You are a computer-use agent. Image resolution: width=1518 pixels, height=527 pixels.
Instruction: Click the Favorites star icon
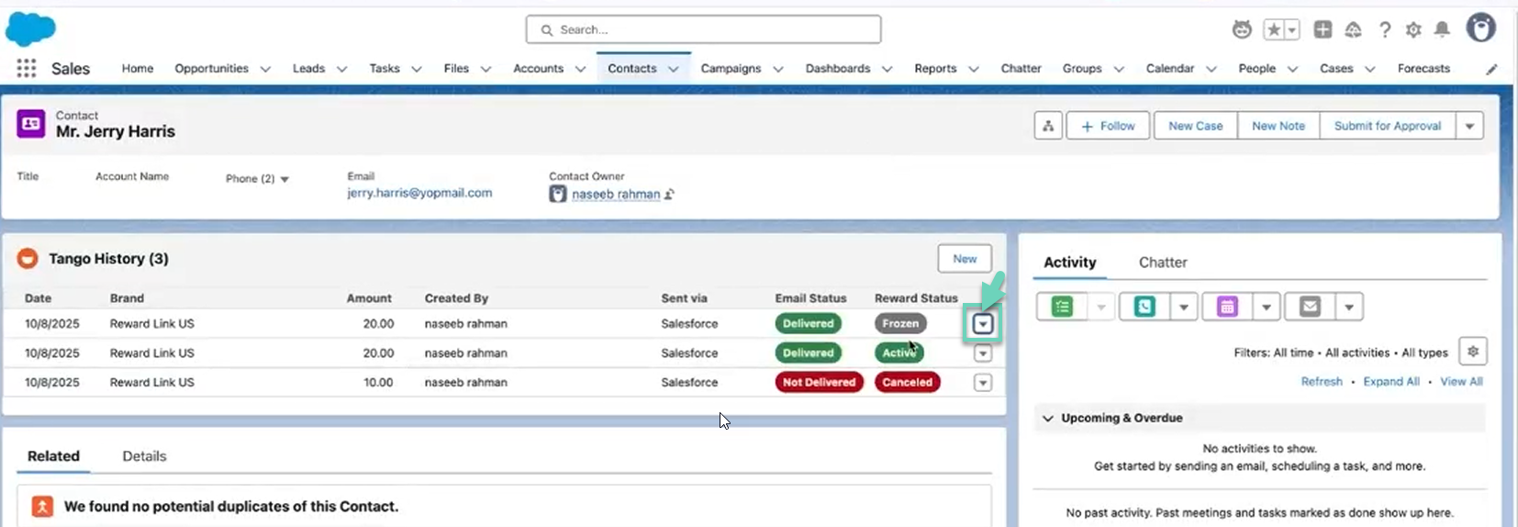click(1274, 29)
